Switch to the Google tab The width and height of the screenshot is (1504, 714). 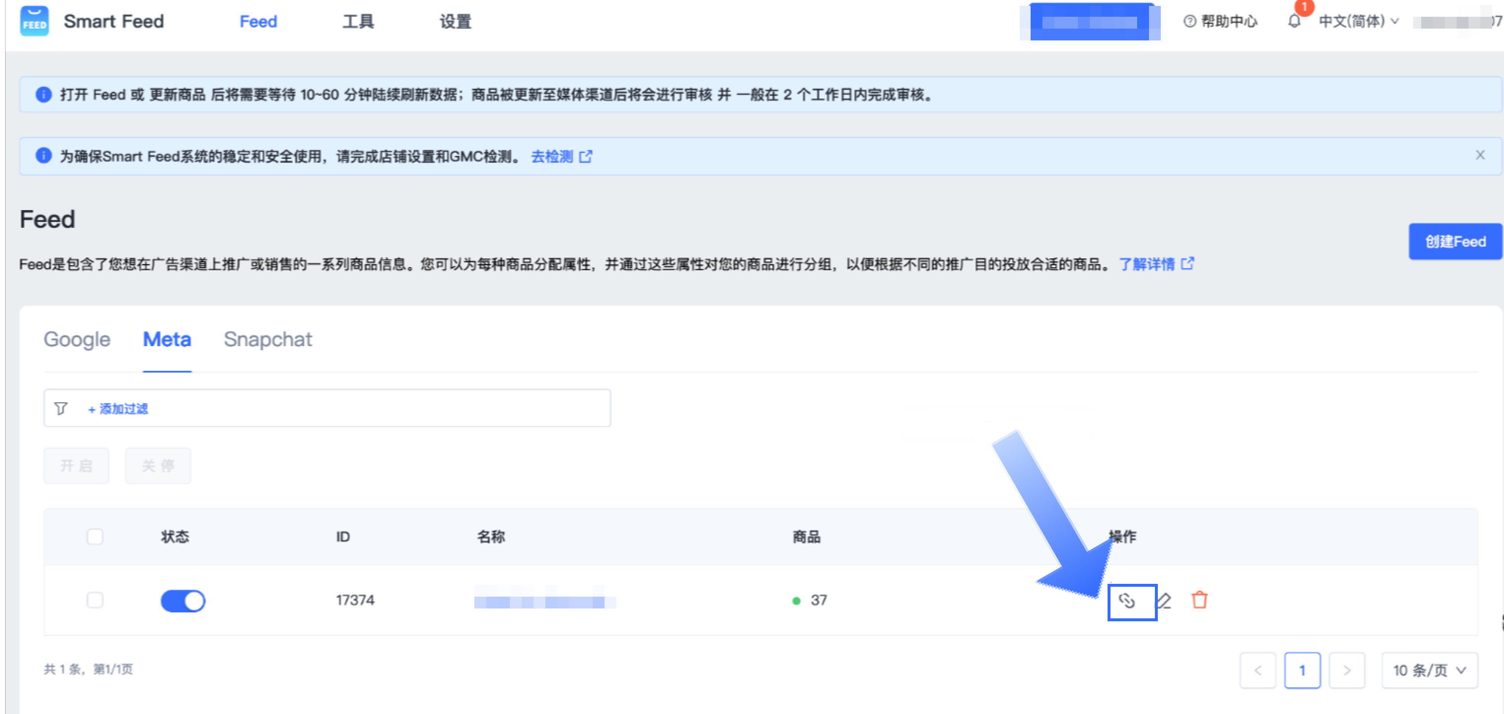(x=77, y=339)
